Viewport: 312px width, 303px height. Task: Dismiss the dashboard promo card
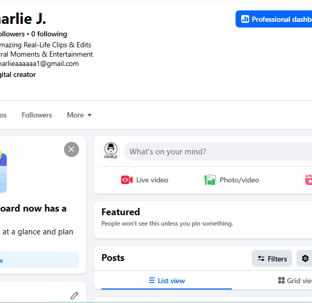click(x=71, y=149)
